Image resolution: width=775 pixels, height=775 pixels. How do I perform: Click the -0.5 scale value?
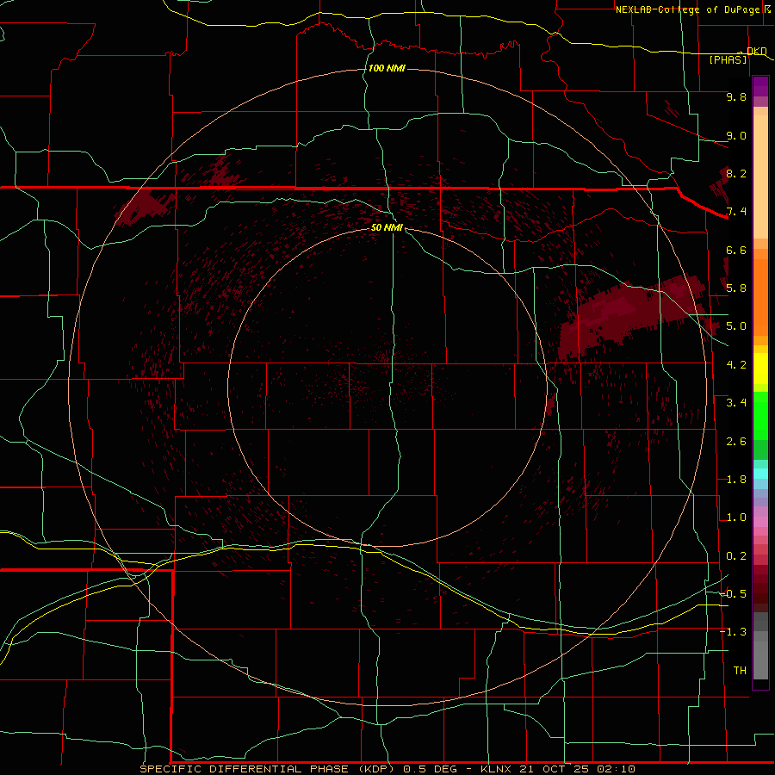[734, 594]
